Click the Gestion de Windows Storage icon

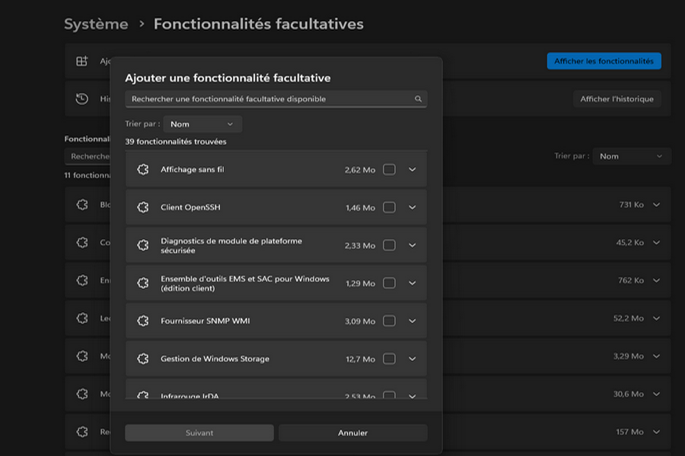pos(143,359)
